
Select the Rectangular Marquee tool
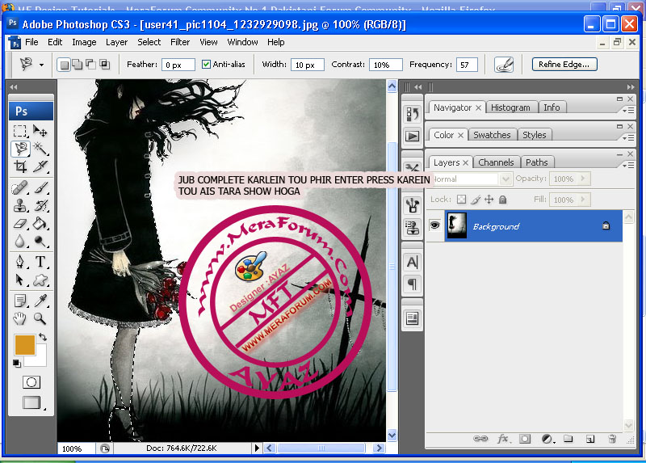coord(19,131)
